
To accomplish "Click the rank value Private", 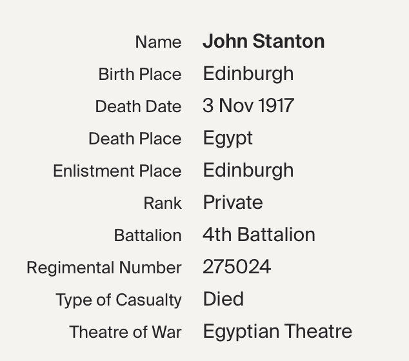I will click(x=233, y=202).
